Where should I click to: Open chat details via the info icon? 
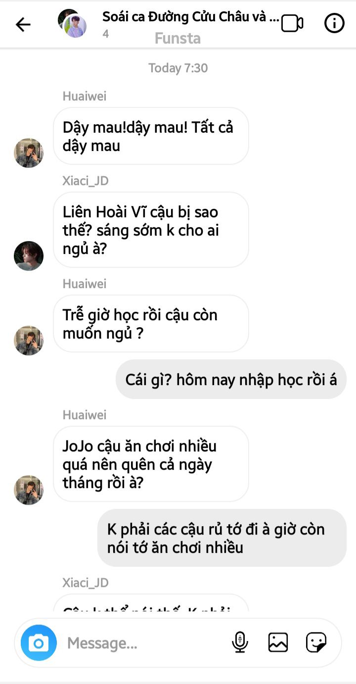pyautogui.click(x=334, y=23)
